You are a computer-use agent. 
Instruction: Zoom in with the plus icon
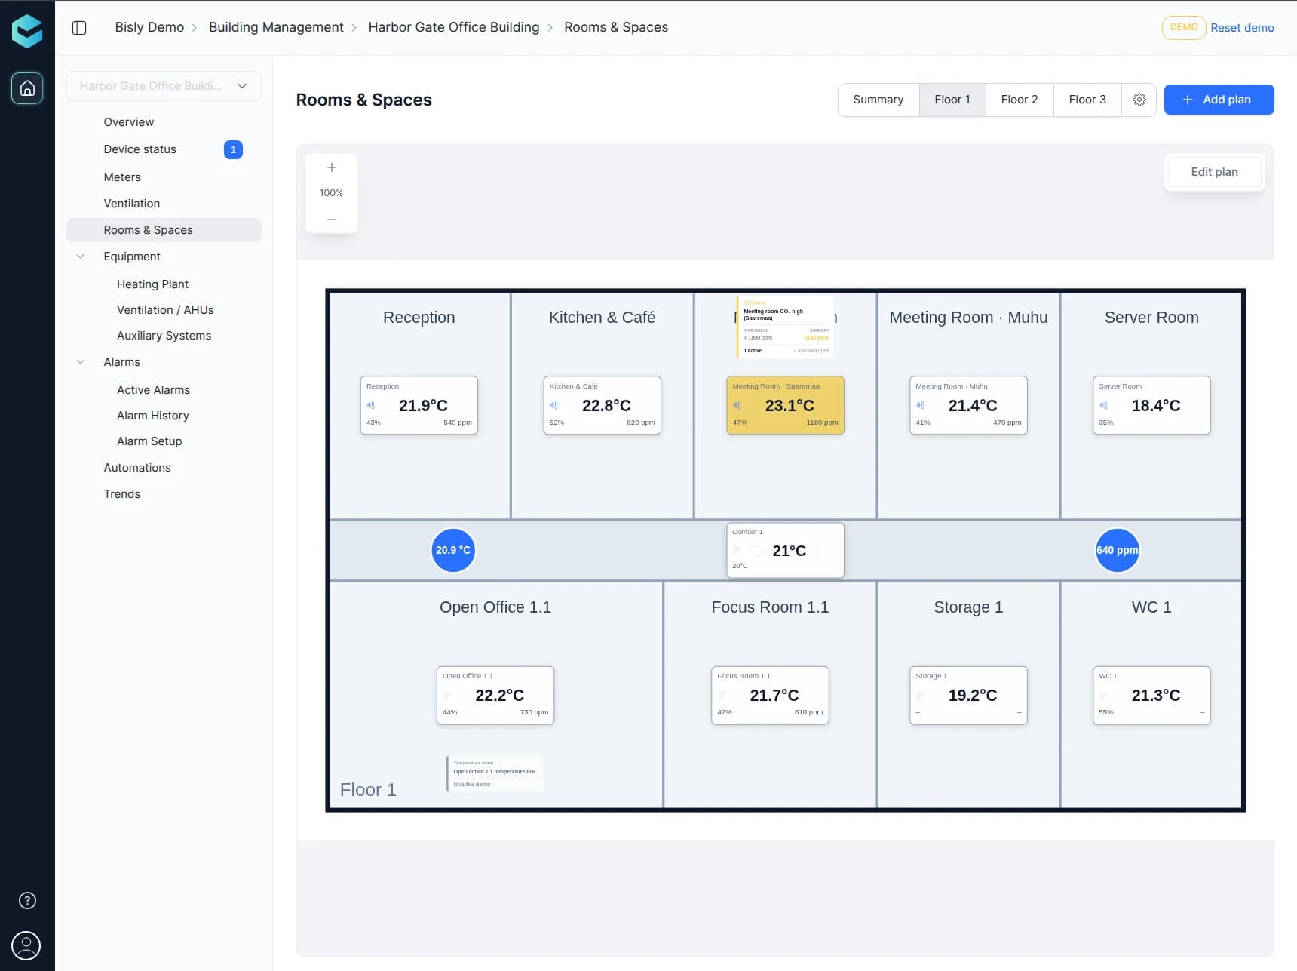pyautogui.click(x=331, y=167)
